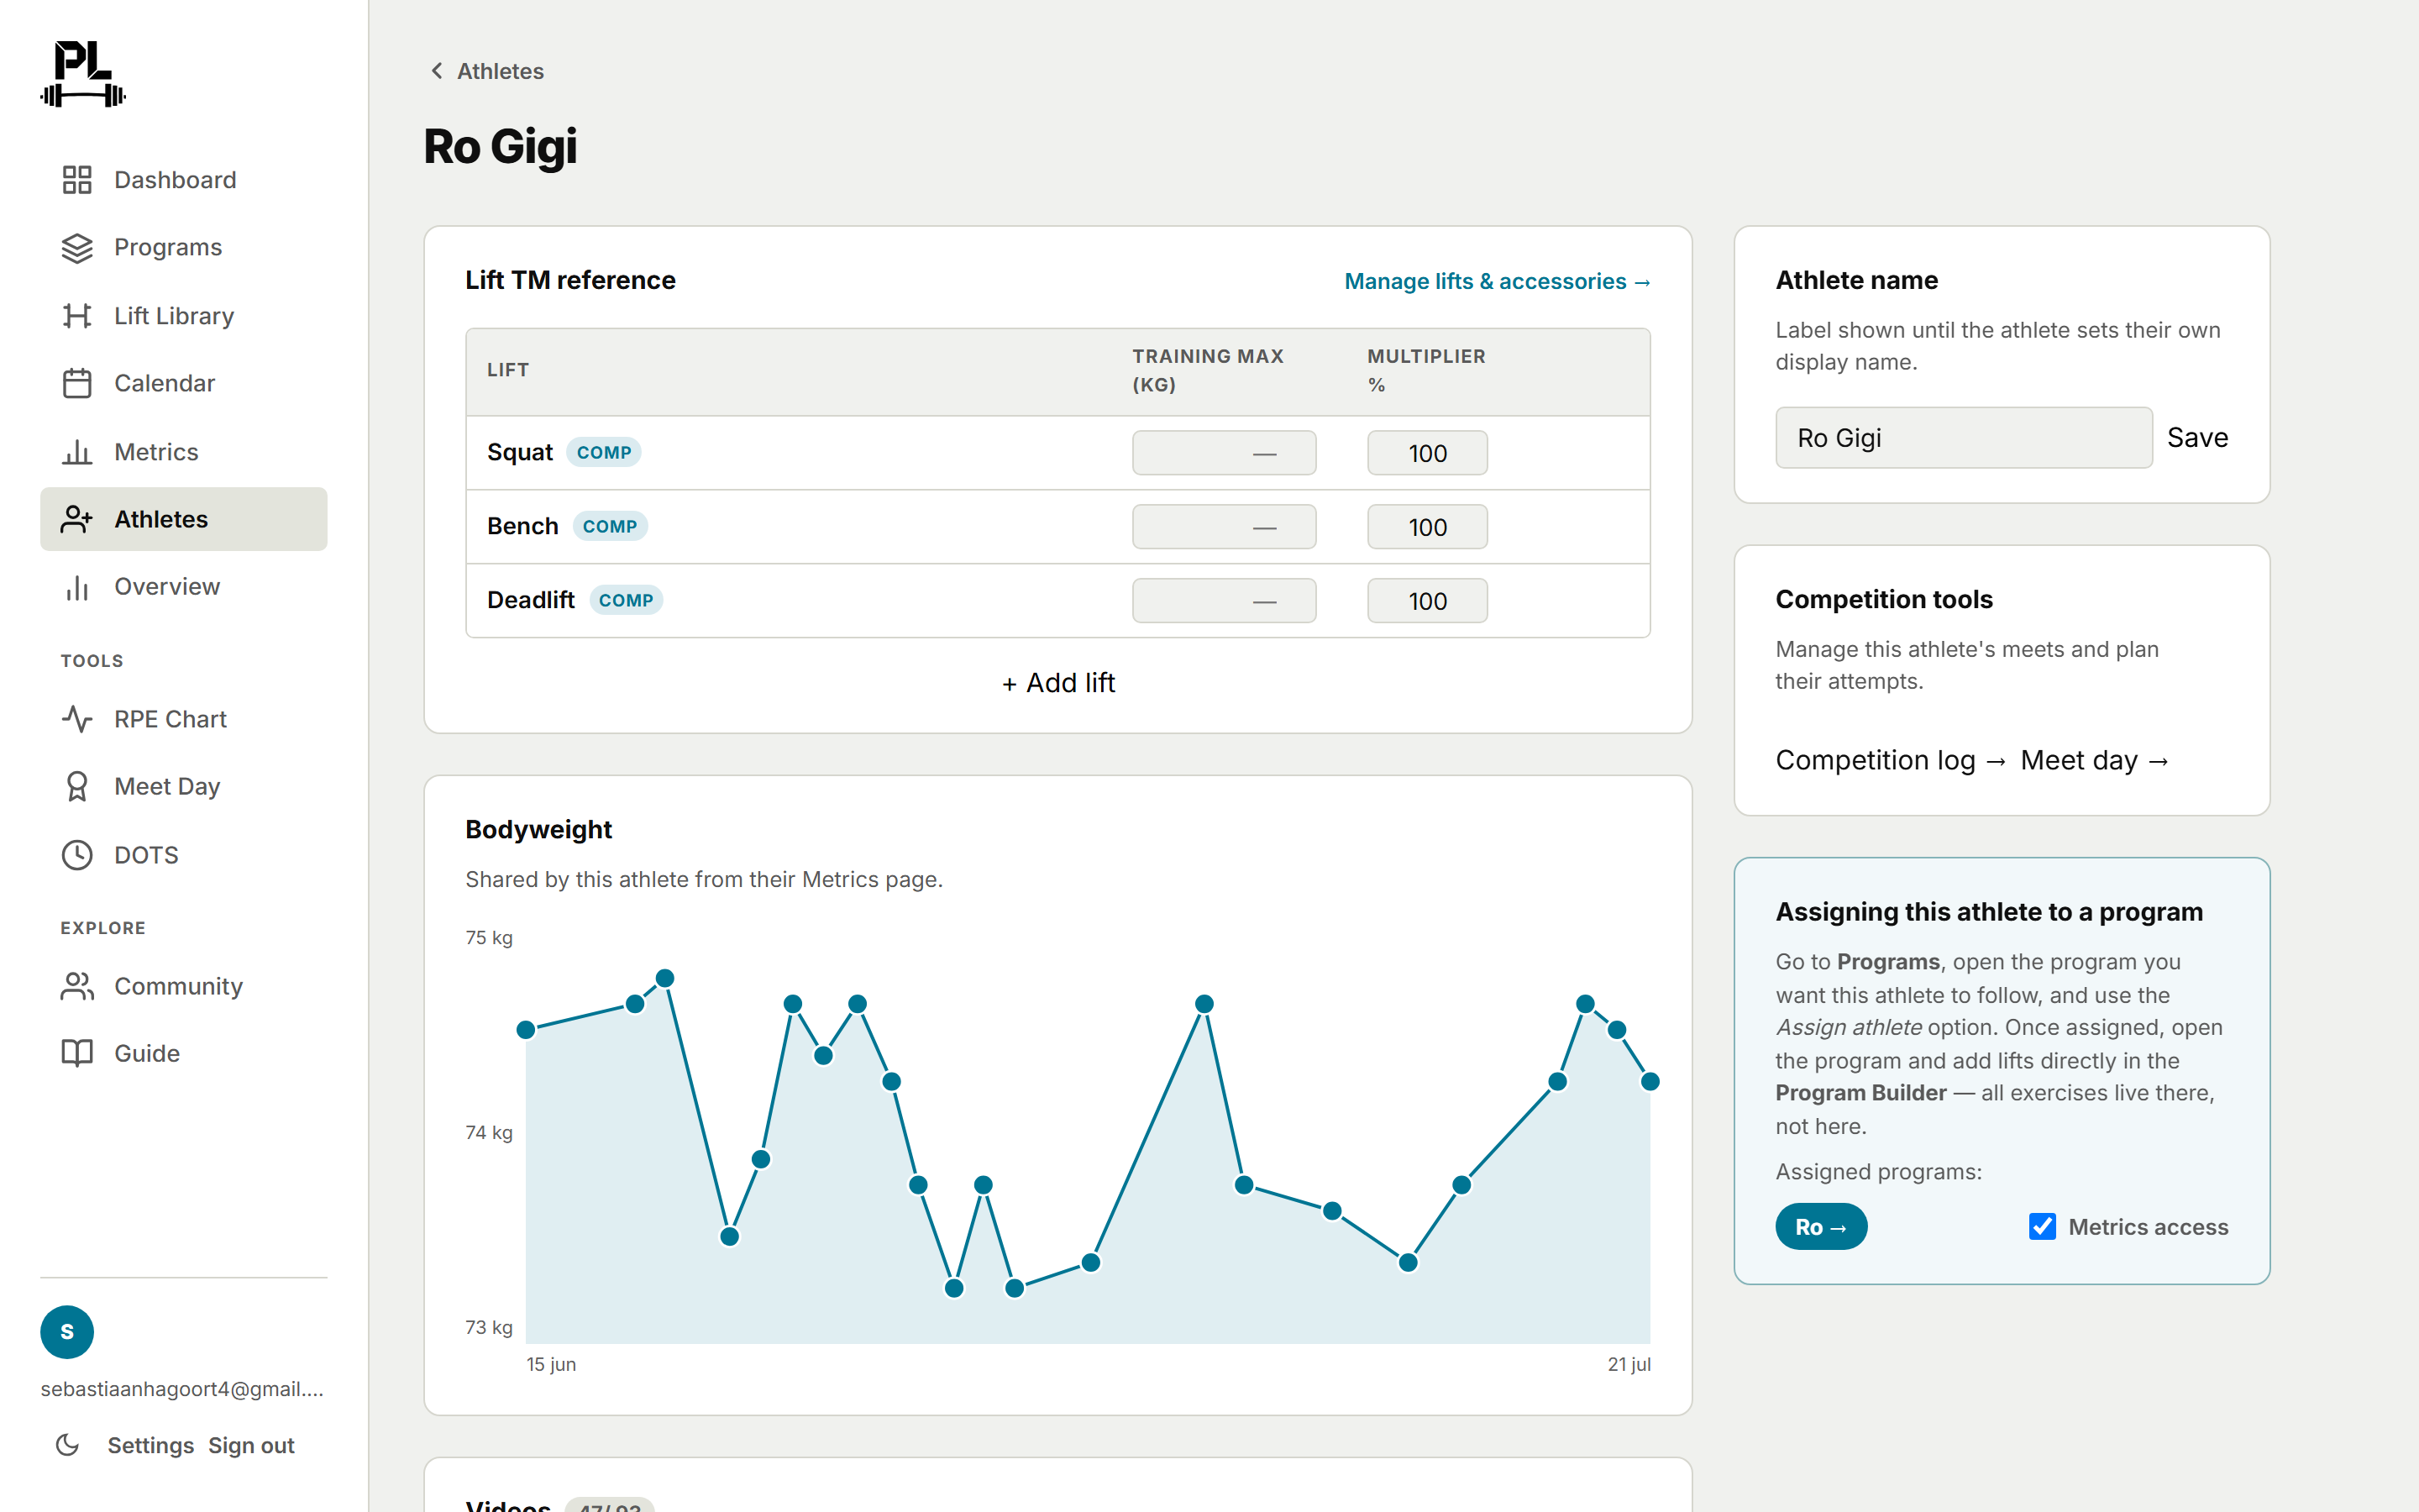Click the last bodyweight point at 21 jul
Screen dimensions: 2419x1512
coord(1650,1082)
